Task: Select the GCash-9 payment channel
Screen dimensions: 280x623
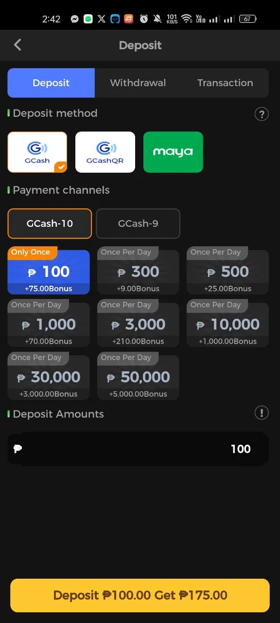Action: 138,223
